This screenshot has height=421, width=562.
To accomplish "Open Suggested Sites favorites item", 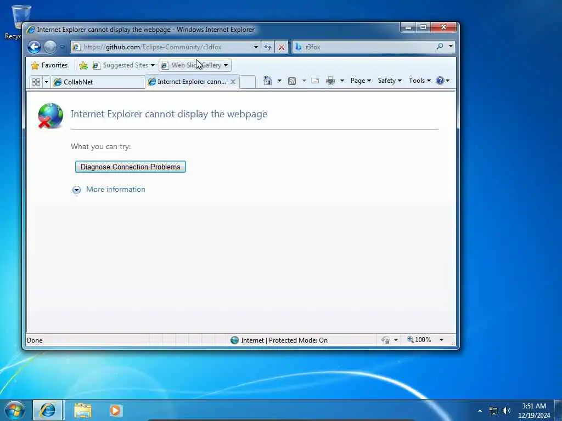I will [123, 65].
